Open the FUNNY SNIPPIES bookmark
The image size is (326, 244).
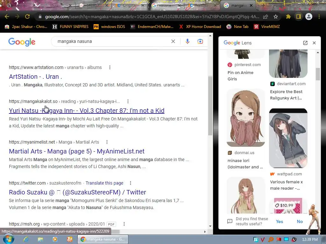click(70, 27)
